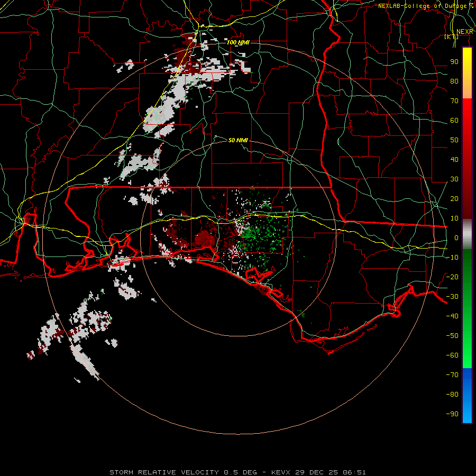
Task: Click the -10 value on the velocity scale
Action: [452, 258]
